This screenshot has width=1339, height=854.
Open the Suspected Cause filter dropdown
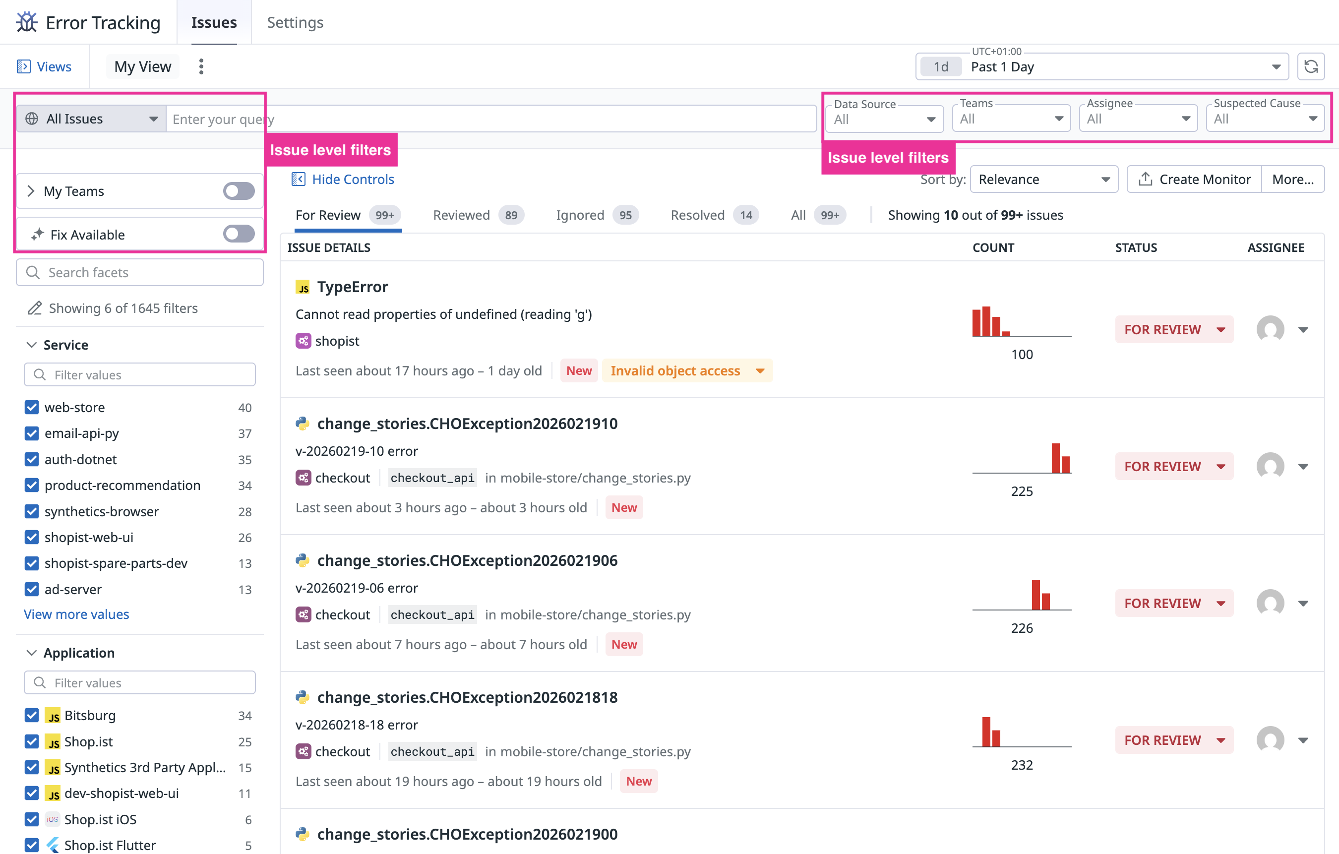tap(1265, 119)
